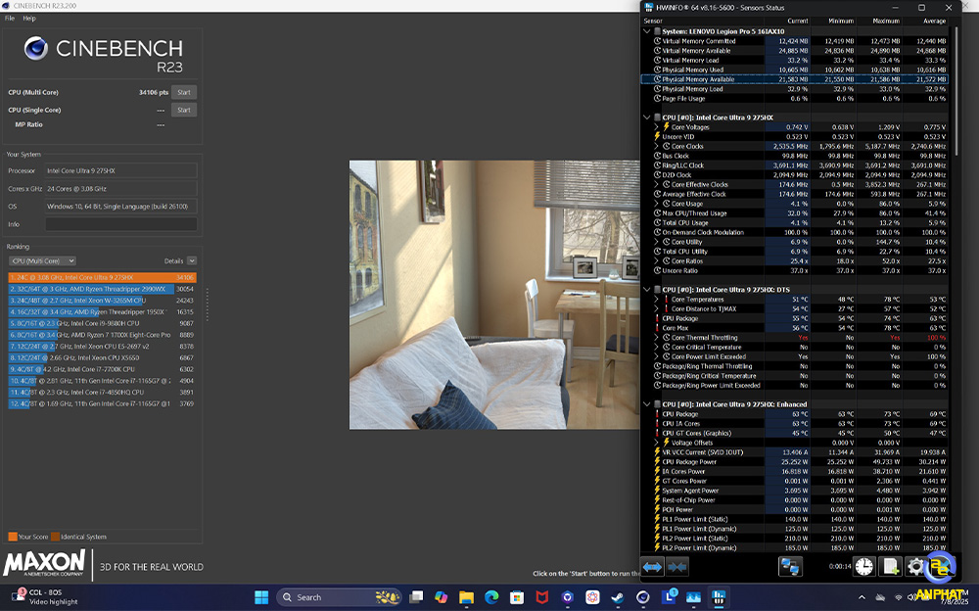Open the Help menu in Cinebench

29,19
